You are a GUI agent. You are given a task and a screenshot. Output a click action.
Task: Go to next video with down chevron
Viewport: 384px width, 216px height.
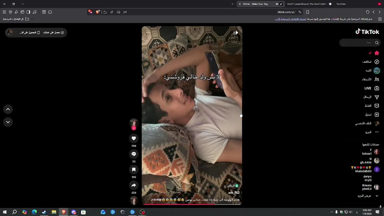click(x=8, y=122)
